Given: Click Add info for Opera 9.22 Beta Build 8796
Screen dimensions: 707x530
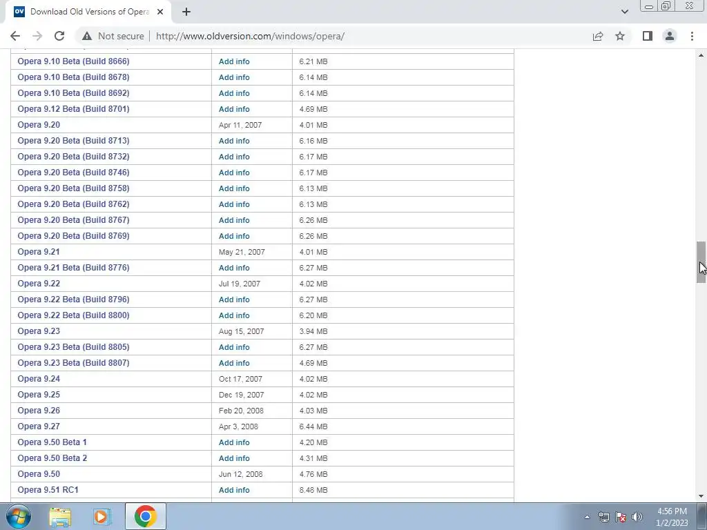Looking at the screenshot, I should (x=234, y=300).
